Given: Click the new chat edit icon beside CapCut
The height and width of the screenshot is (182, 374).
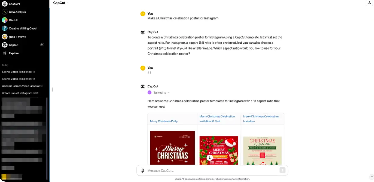Looking at the screenshot, I should point(42,45).
